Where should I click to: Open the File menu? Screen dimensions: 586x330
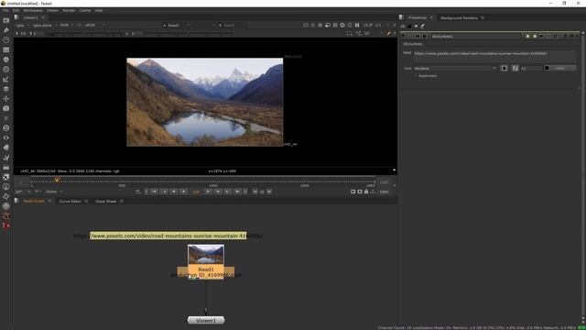point(5,10)
